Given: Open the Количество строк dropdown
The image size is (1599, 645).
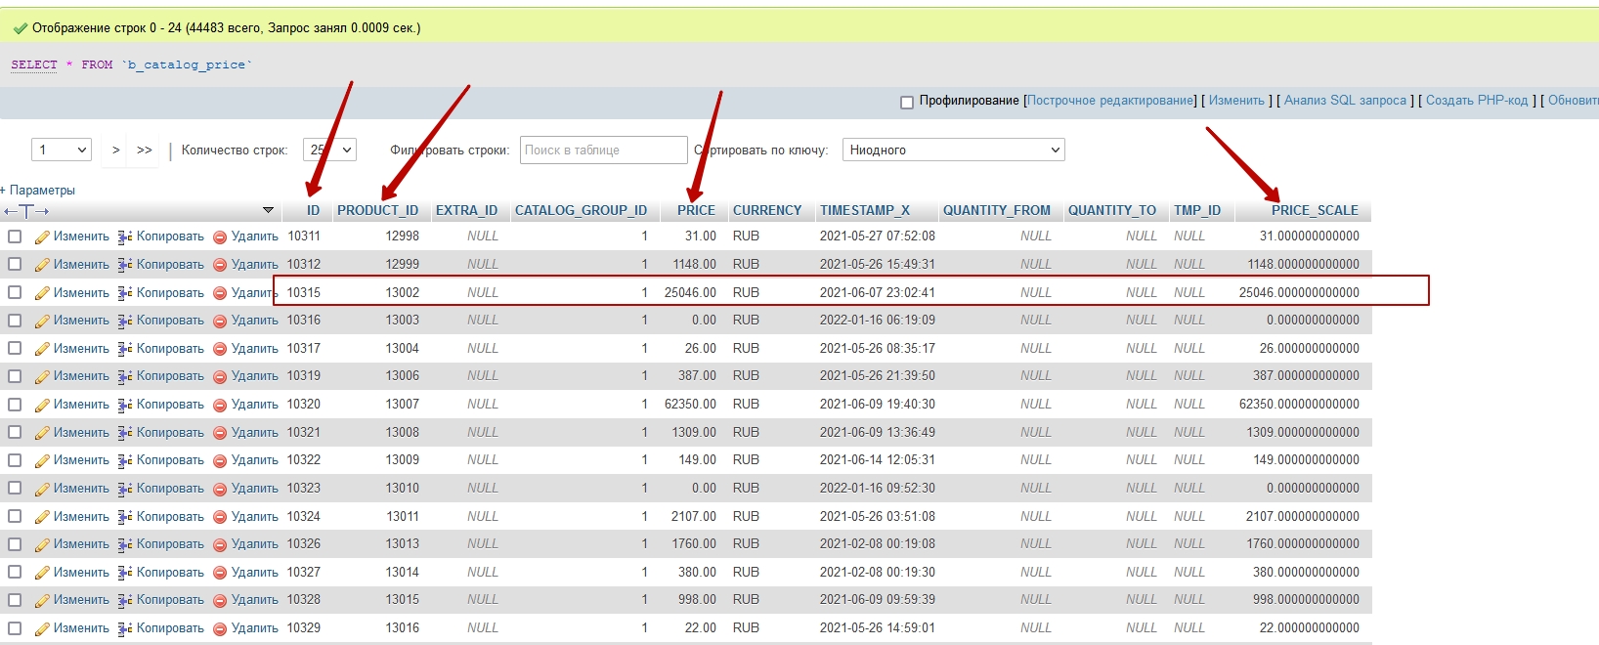Looking at the screenshot, I should (329, 150).
